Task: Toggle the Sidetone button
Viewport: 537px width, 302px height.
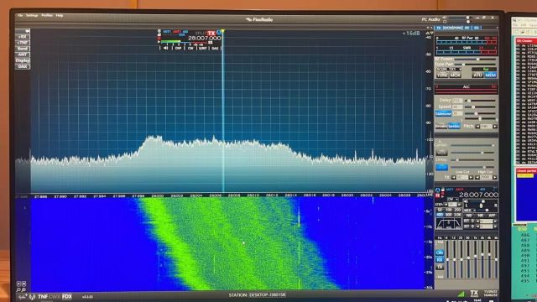Action: pyautogui.click(x=443, y=113)
